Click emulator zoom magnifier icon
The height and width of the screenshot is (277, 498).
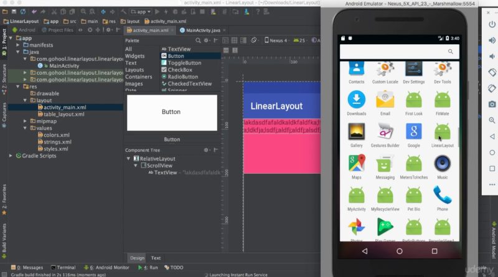492,120
